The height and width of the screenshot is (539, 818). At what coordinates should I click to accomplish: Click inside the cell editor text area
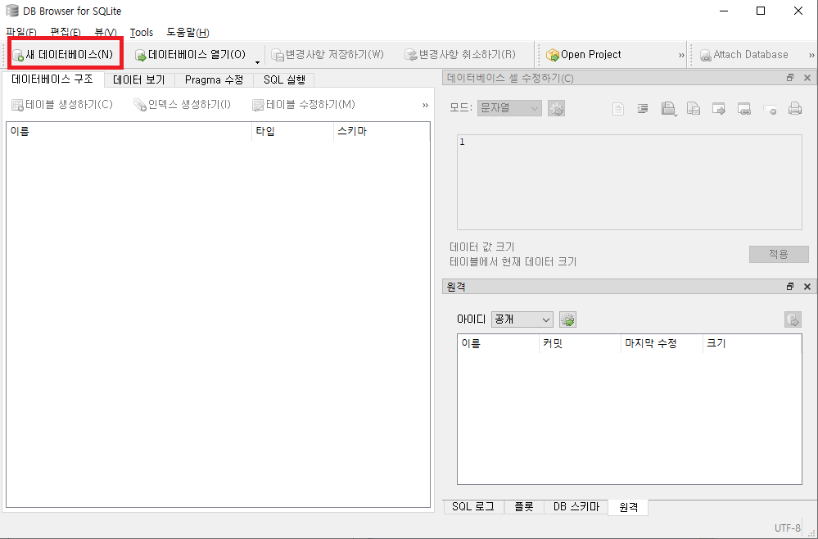point(629,182)
